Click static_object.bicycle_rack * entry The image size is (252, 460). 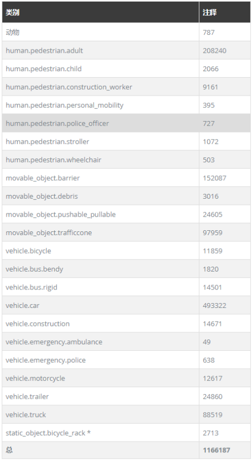pos(48,433)
